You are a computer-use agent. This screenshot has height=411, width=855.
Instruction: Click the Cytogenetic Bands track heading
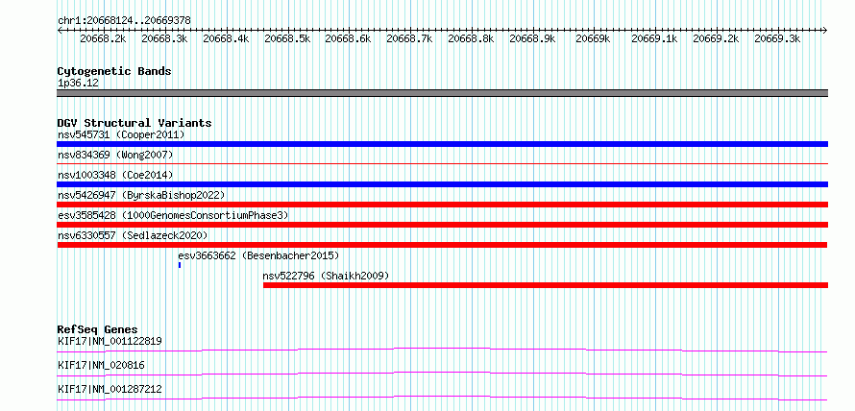click(x=114, y=71)
